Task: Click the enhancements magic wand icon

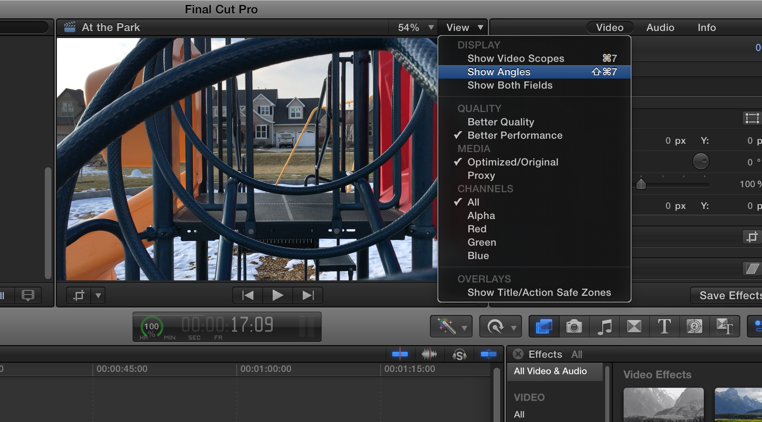Action: (x=446, y=326)
